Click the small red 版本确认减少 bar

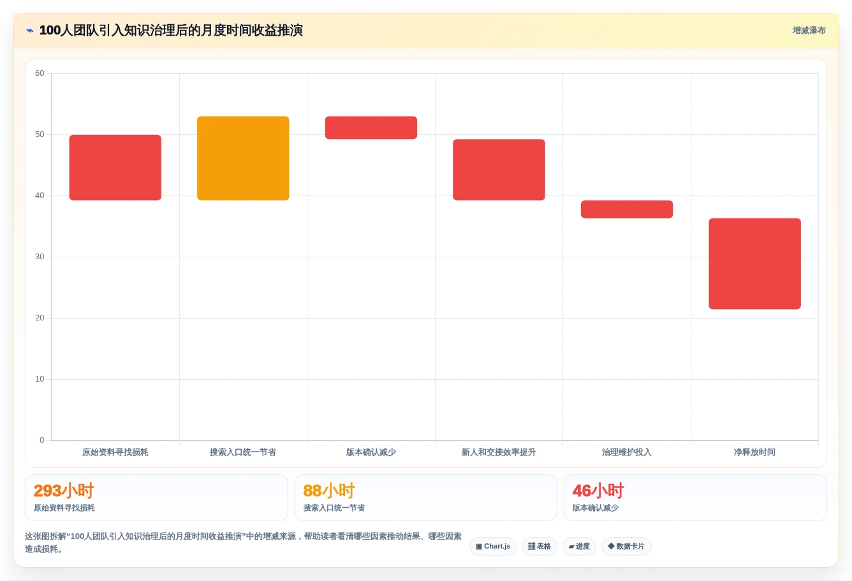371,127
